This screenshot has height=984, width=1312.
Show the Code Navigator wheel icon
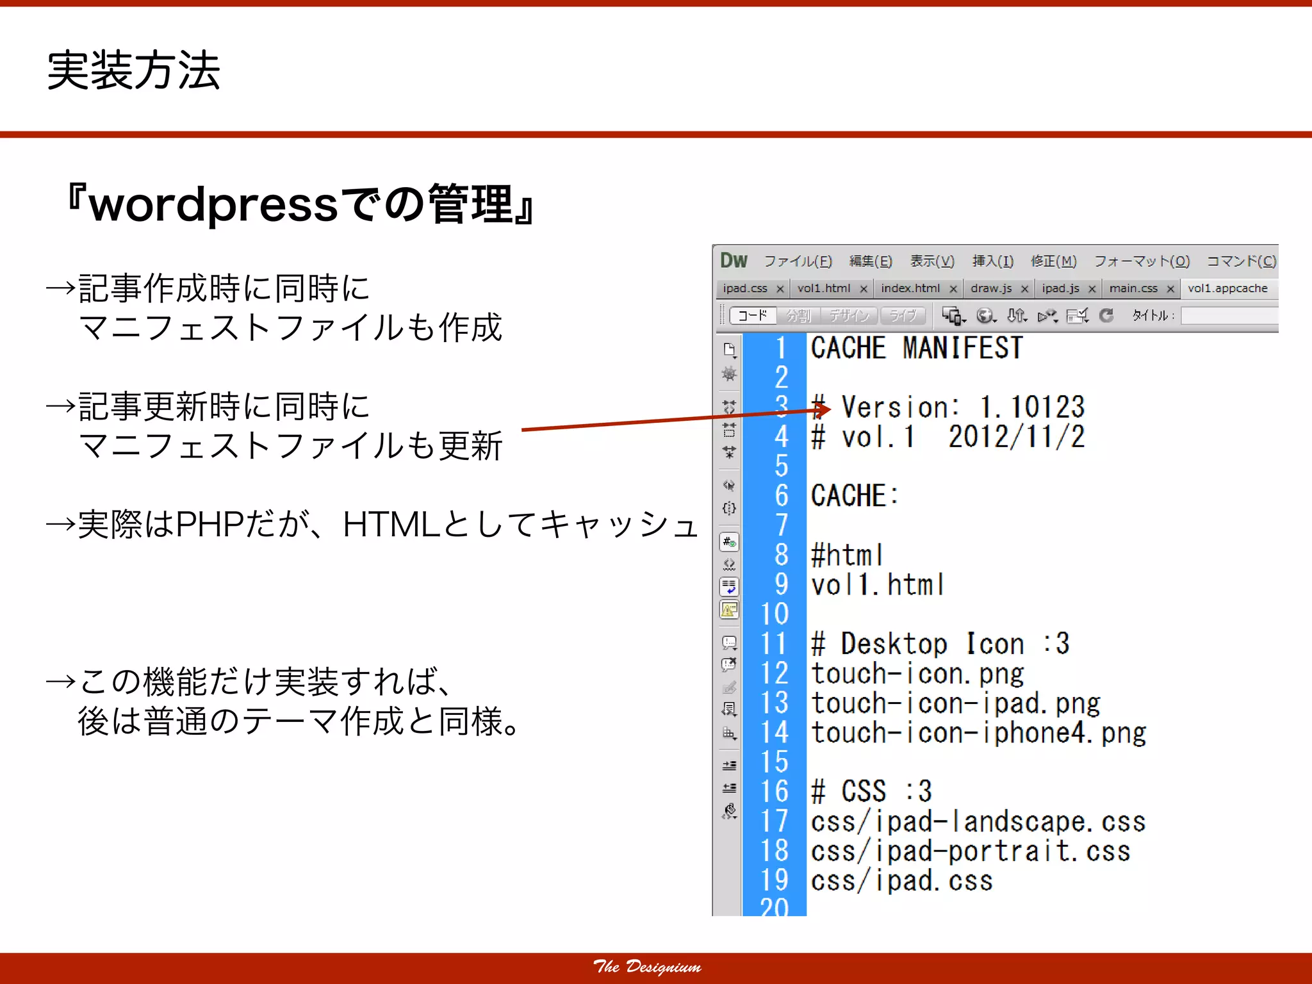point(729,374)
